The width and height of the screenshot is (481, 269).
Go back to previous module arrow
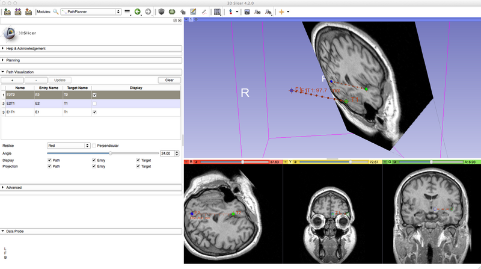(x=138, y=11)
